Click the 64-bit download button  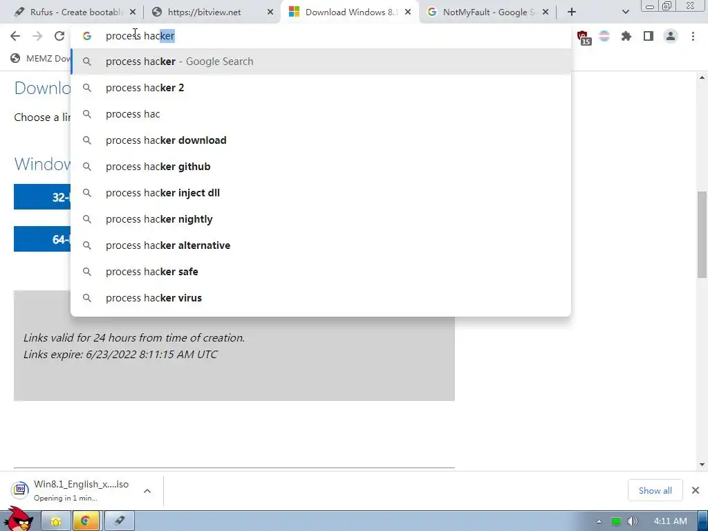[42, 239]
